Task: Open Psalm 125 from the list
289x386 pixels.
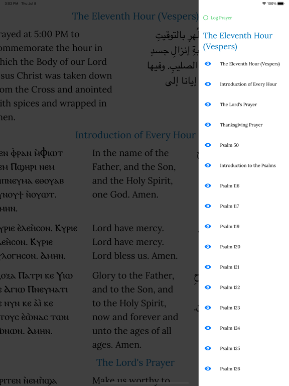Action: 230,348
